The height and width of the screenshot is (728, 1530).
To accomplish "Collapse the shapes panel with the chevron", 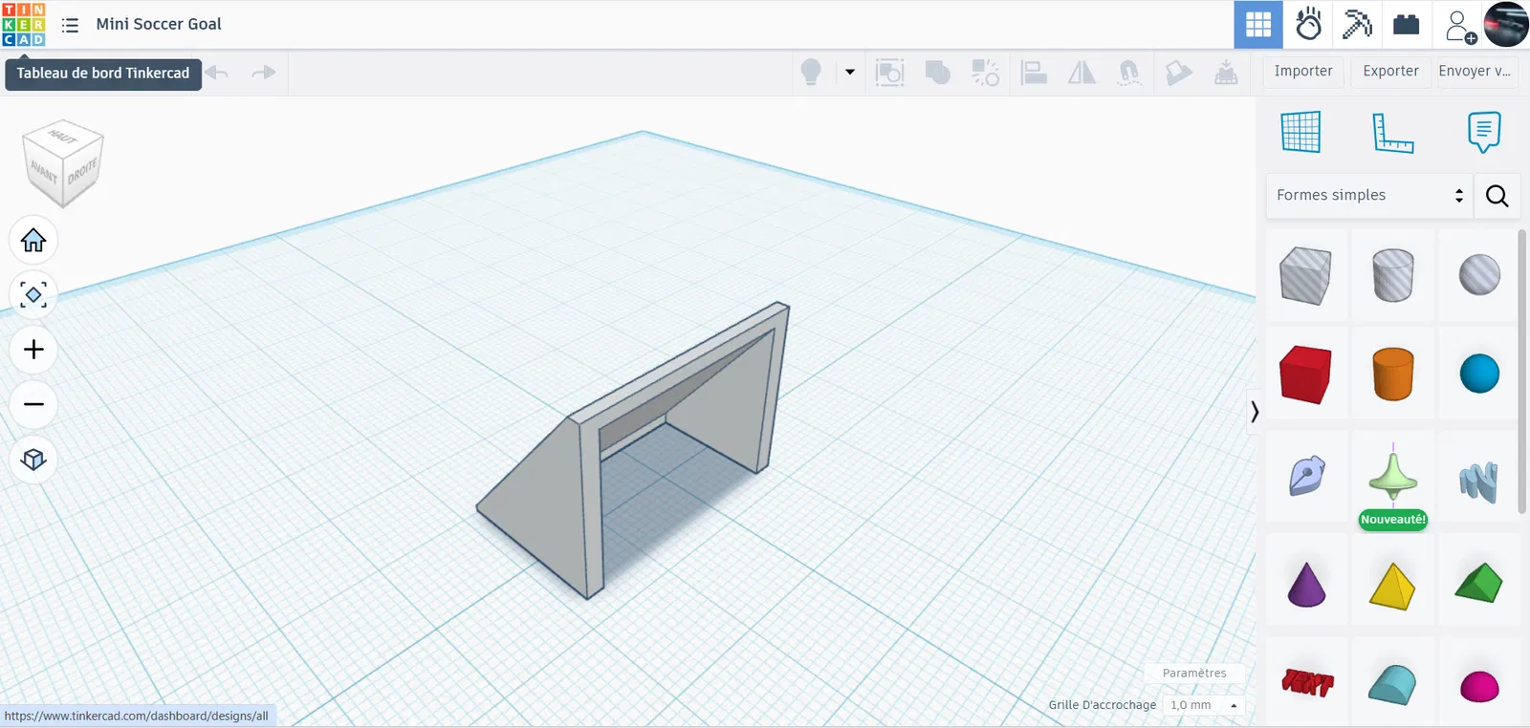I will [x=1255, y=412].
